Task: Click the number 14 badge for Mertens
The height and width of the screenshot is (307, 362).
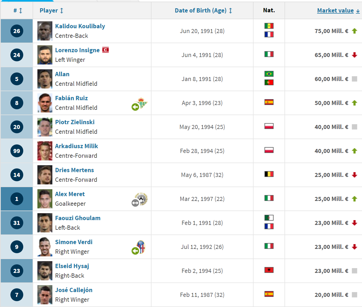Action: (x=17, y=175)
